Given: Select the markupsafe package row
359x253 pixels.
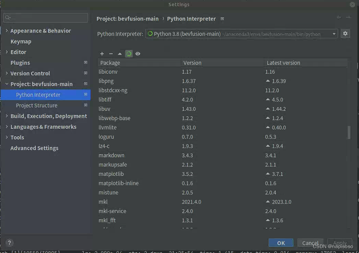Looking at the screenshot, I should pos(222,165).
